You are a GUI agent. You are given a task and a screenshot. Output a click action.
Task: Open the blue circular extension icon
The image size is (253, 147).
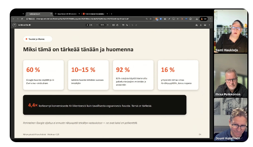coord(161,19)
